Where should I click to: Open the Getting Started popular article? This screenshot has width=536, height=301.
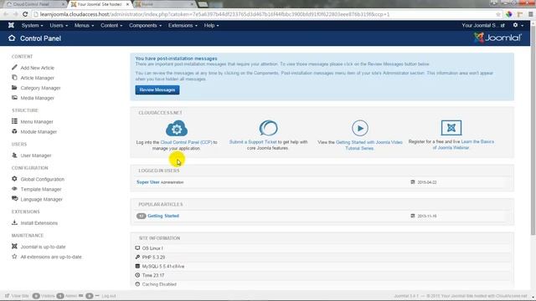pos(163,216)
